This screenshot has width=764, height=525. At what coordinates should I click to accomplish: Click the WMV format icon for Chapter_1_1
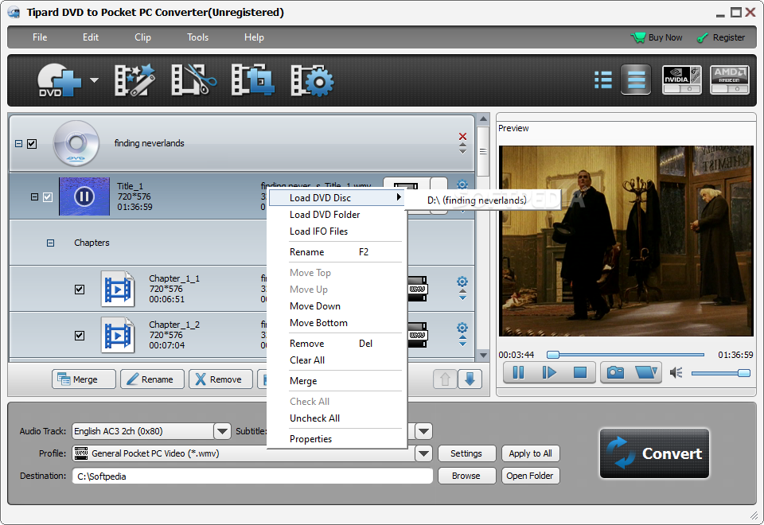coord(418,289)
